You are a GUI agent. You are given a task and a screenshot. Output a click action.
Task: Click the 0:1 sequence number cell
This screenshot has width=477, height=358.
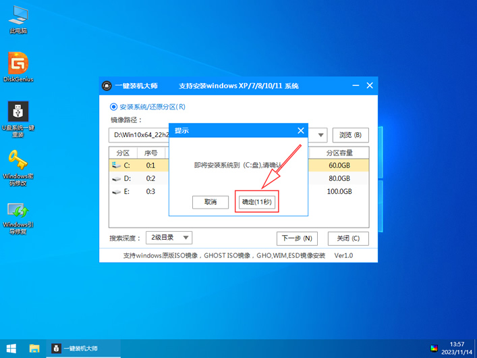pyautogui.click(x=150, y=165)
